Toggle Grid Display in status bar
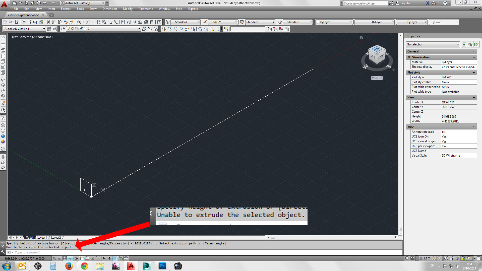 (65, 258)
